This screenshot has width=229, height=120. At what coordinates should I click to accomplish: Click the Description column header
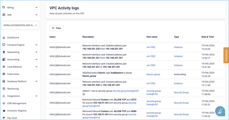(x=88, y=37)
